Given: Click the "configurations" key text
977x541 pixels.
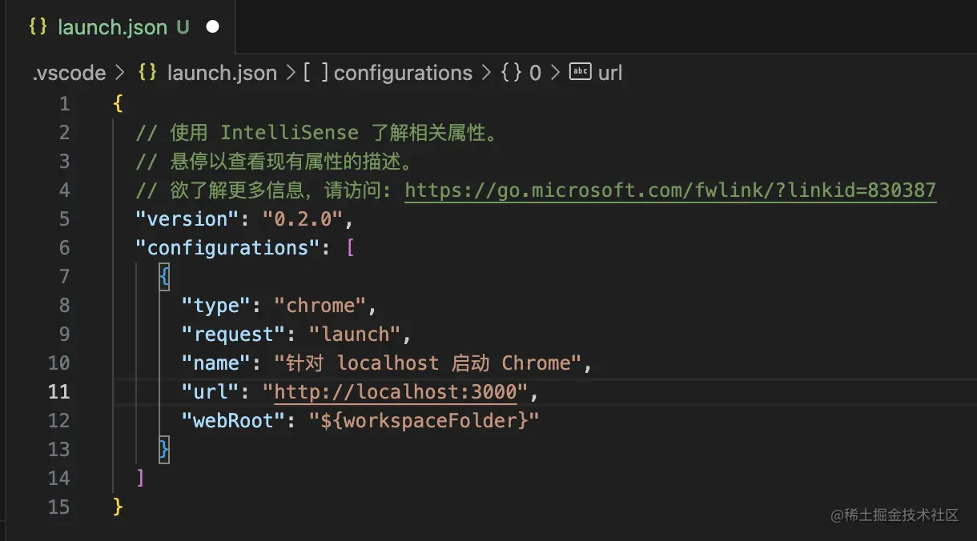Looking at the screenshot, I should click(229, 248).
